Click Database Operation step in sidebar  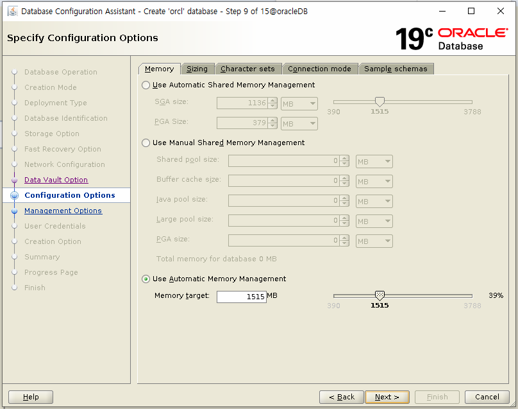pos(61,72)
